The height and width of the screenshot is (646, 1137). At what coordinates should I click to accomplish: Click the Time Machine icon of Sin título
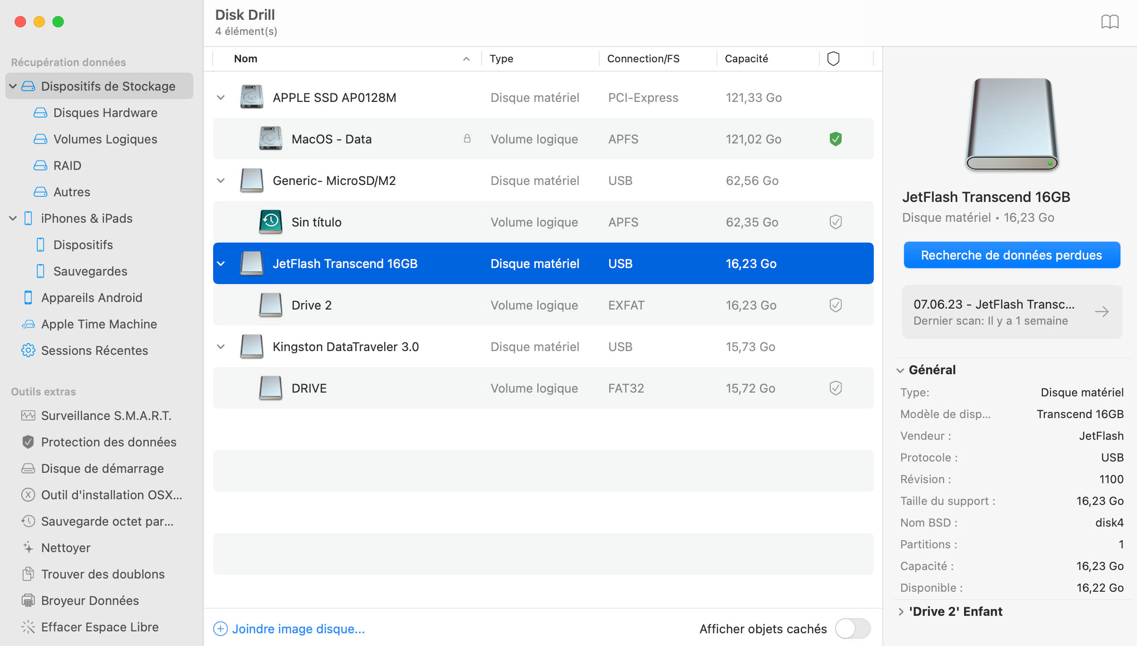(270, 222)
